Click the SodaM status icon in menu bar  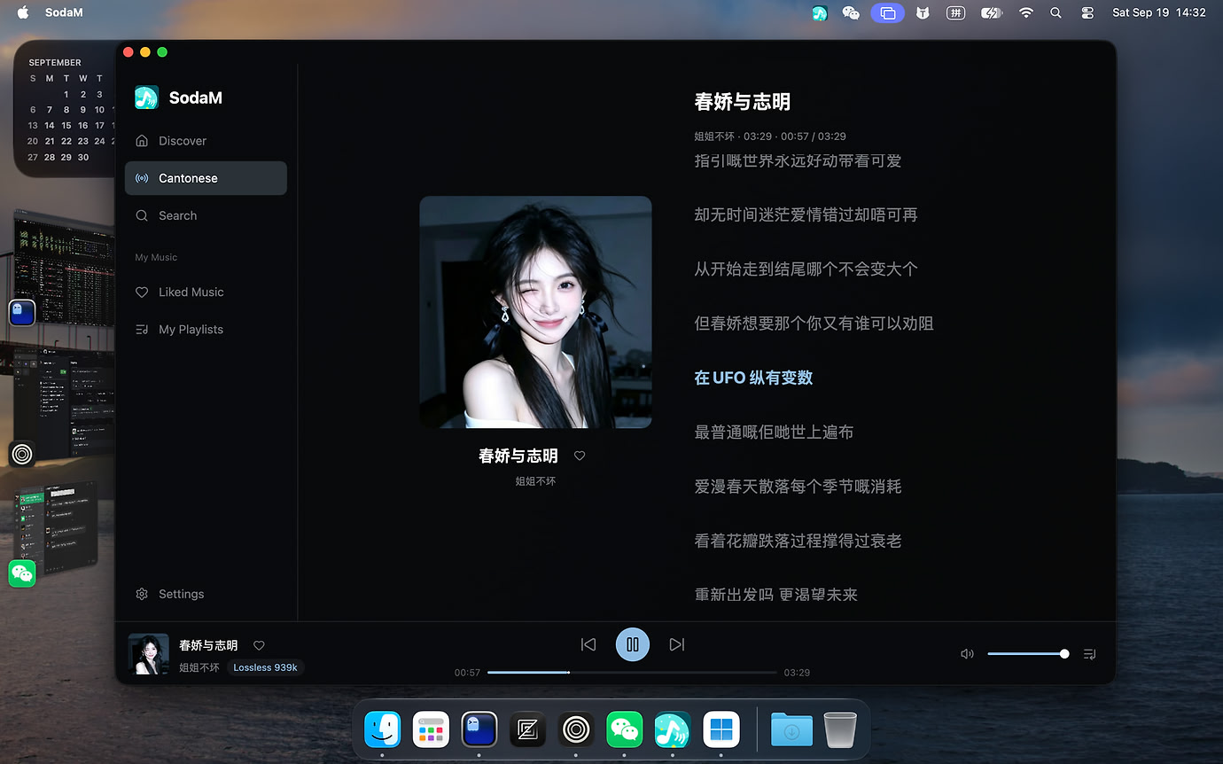coord(820,12)
